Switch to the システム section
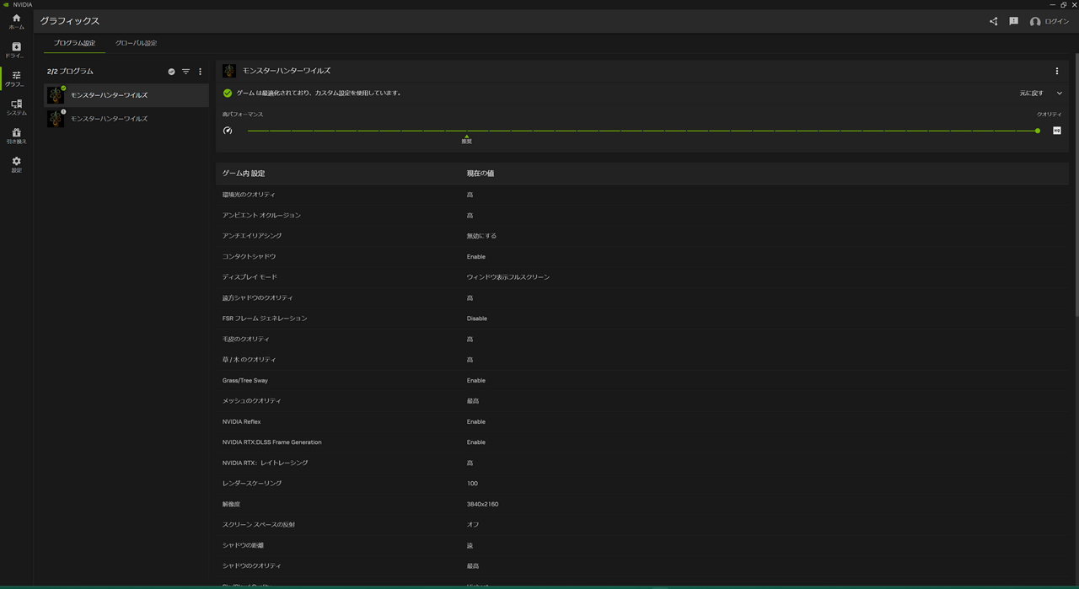 [x=15, y=107]
